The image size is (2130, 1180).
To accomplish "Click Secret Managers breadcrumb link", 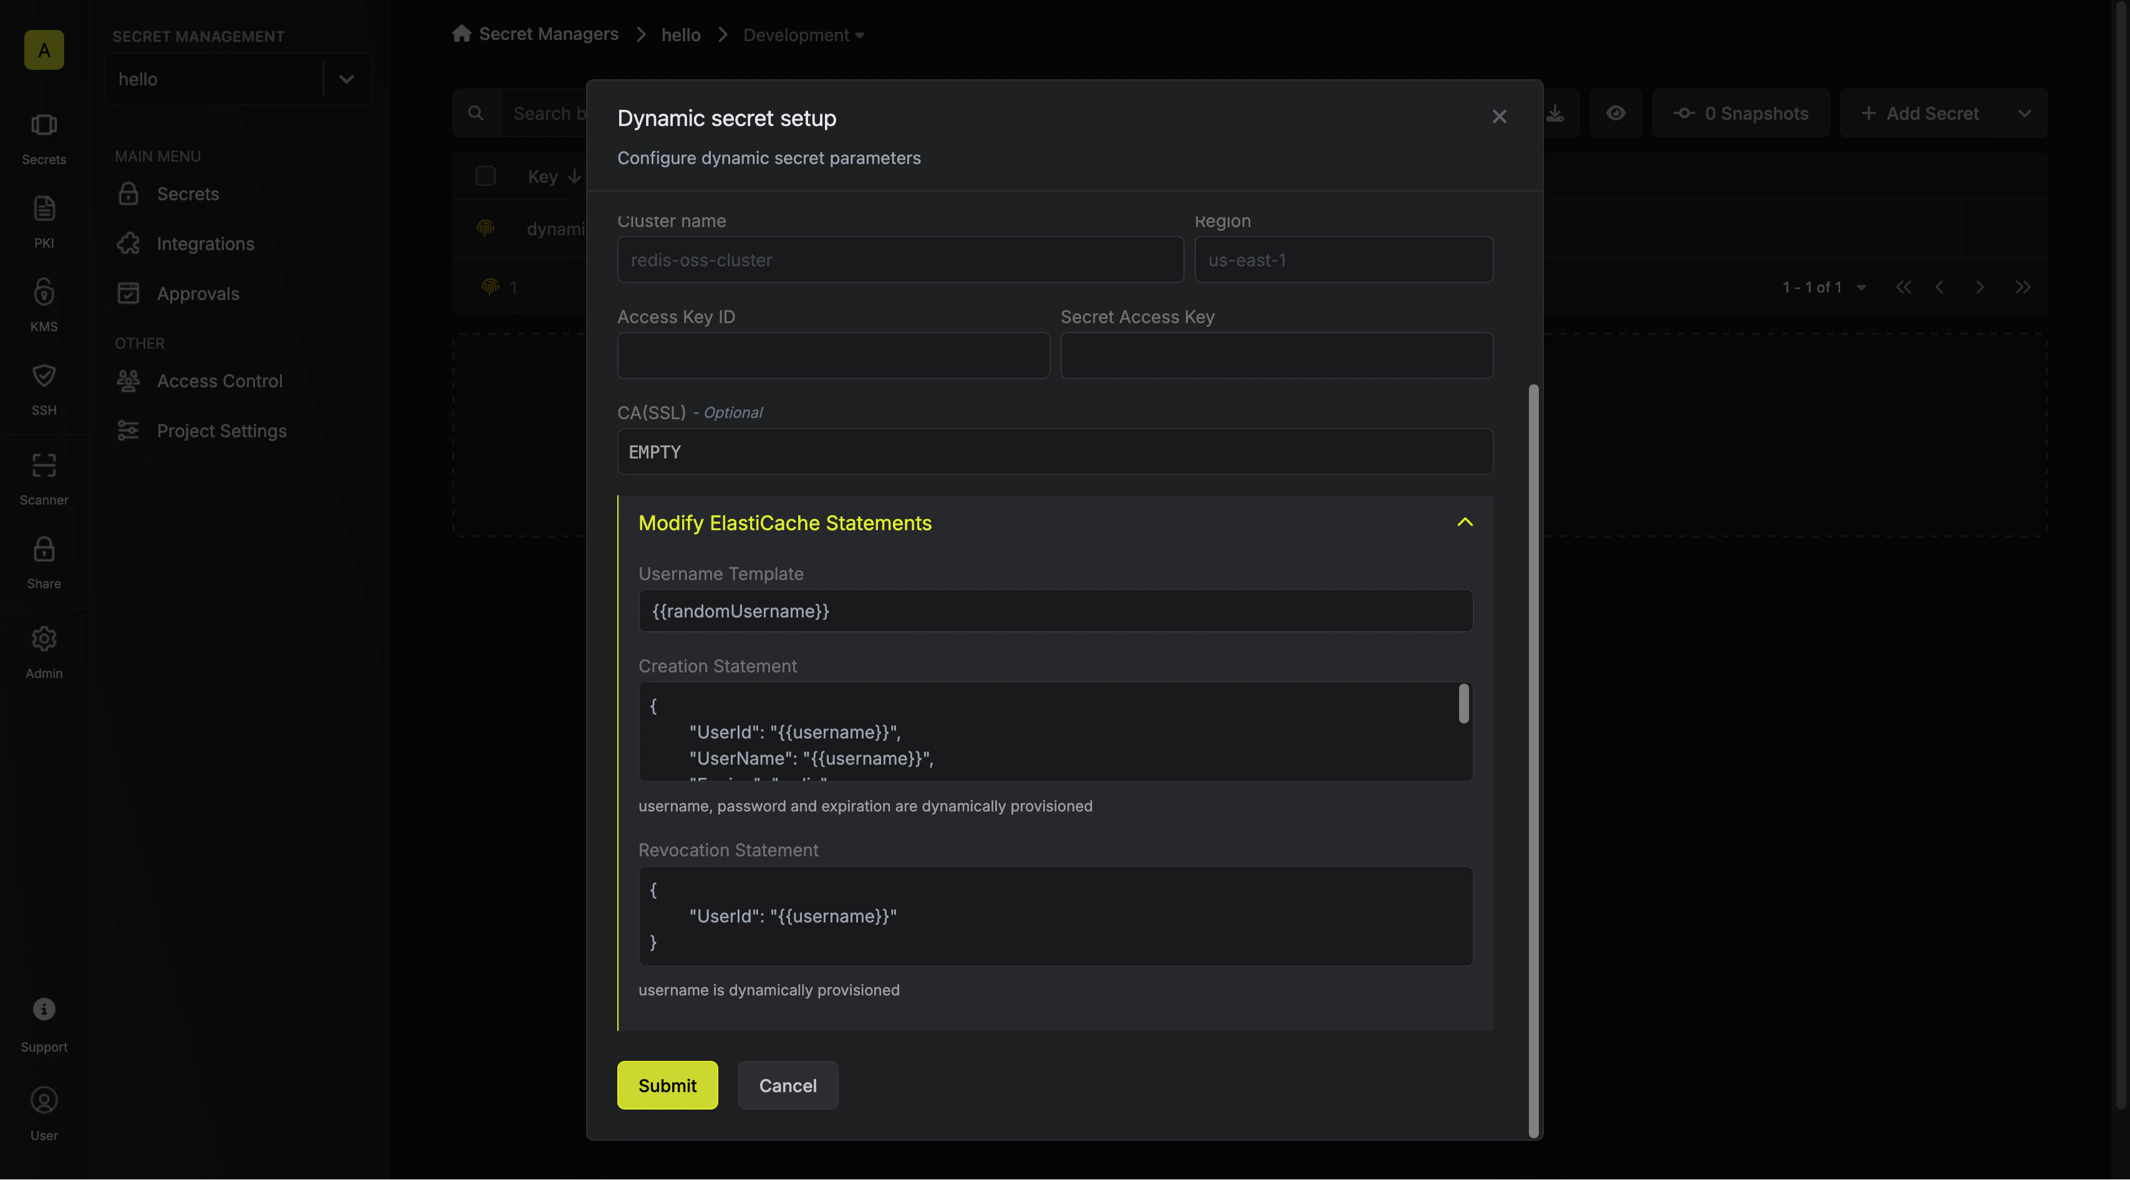I will (548, 34).
